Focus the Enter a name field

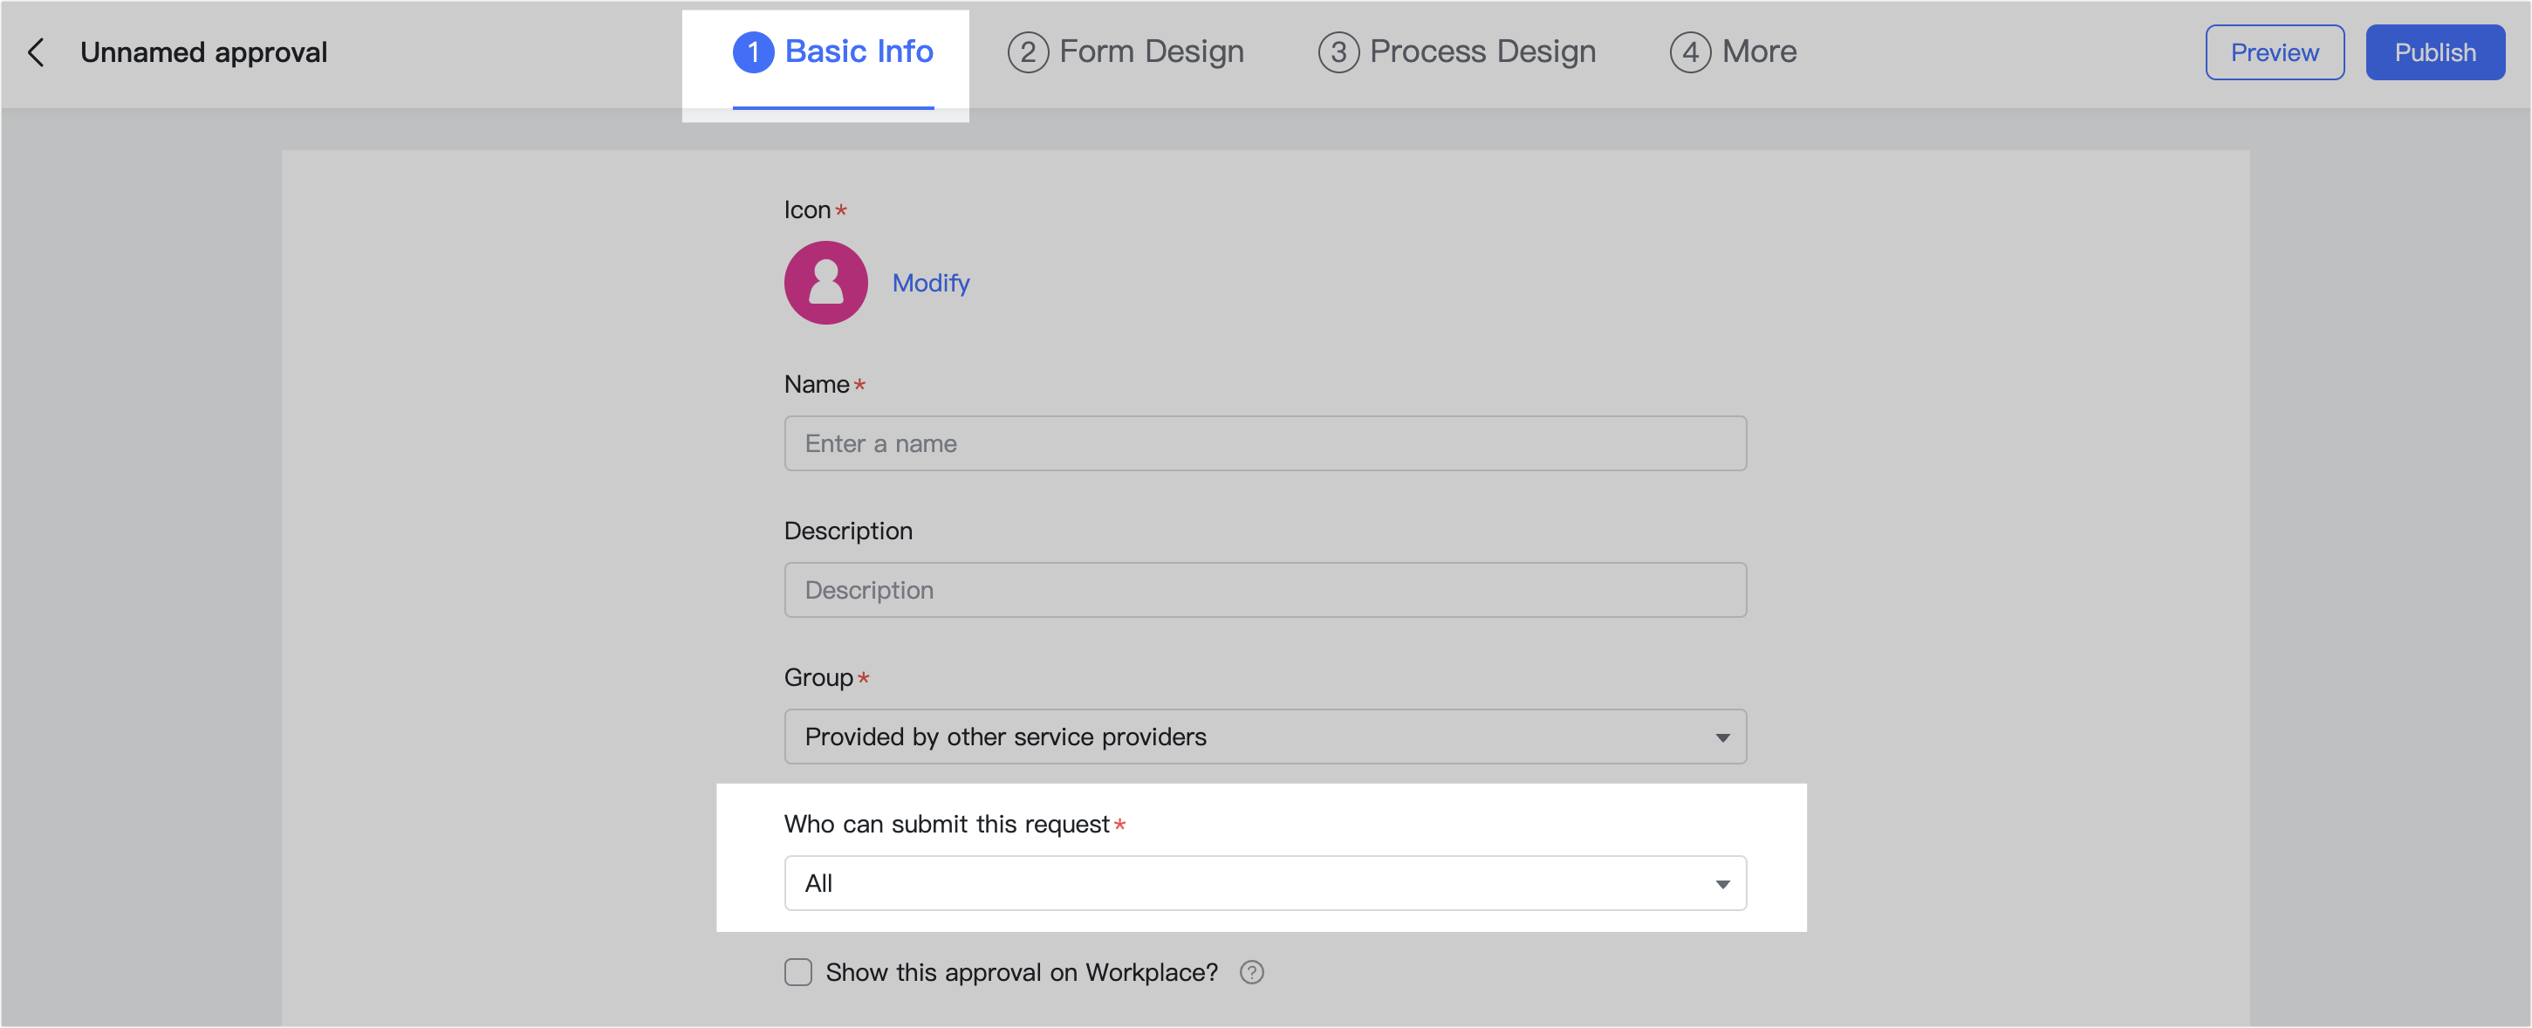1265,443
